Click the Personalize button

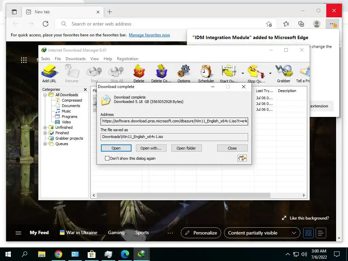pyautogui.click(x=201, y=233)
